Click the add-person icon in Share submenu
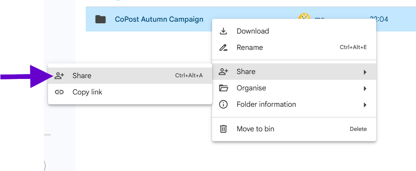Viewport: 416px width, 171px height. pyautogui.click(x=59, y=76)
